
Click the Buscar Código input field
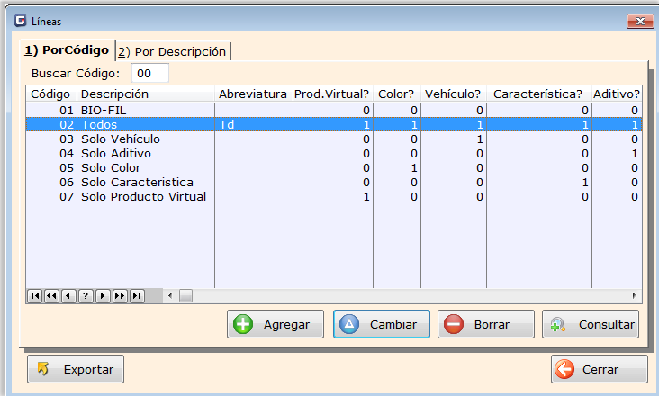150,74
